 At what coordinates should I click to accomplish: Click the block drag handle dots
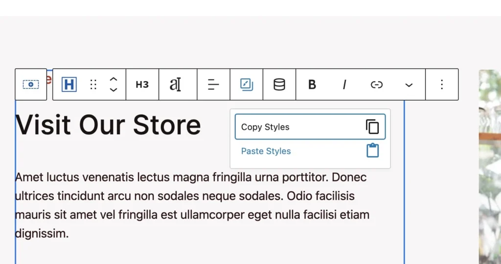[x=93, y=84]
